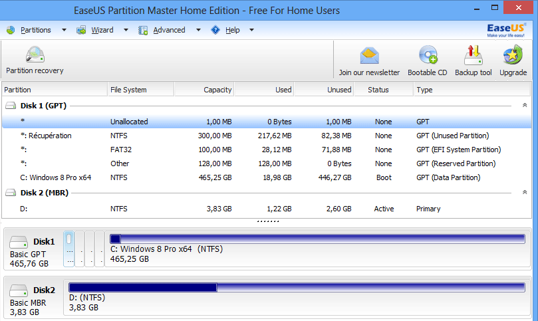Click the Help question-mark icon
Viewport: 538px width, 321px height.
coord(215,30)
